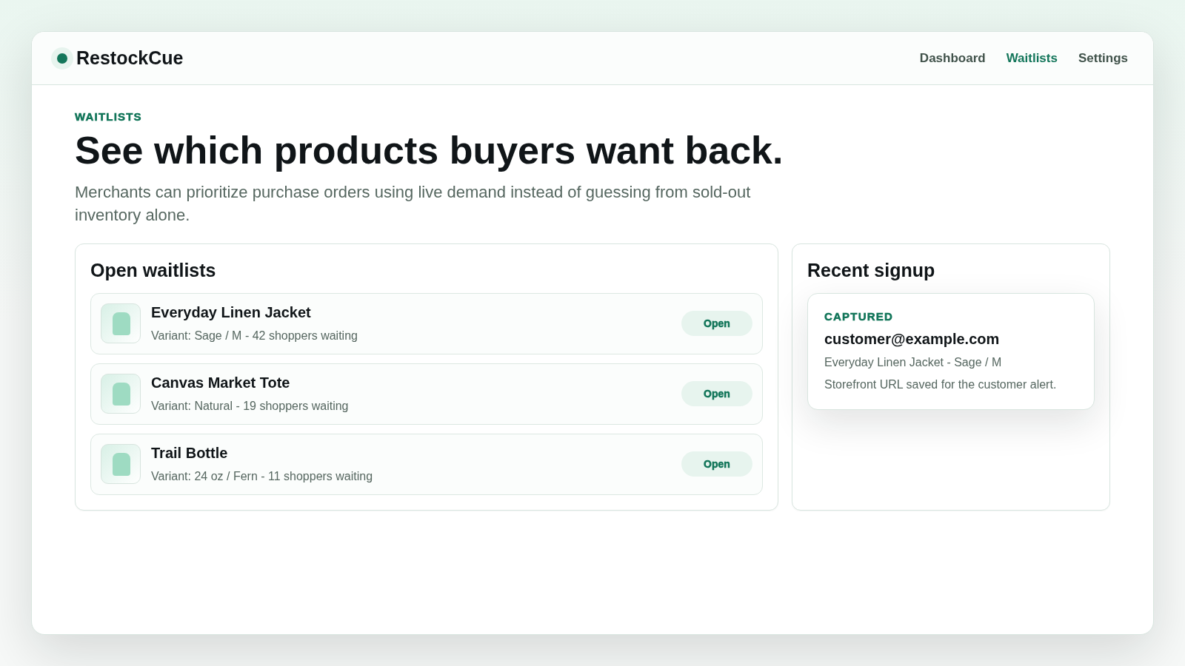This screenshot has width=1185, height=666.
Task: Select the Canvas Market Tote waitlist title
Action: pyautogui.click(x=220, y=383)
